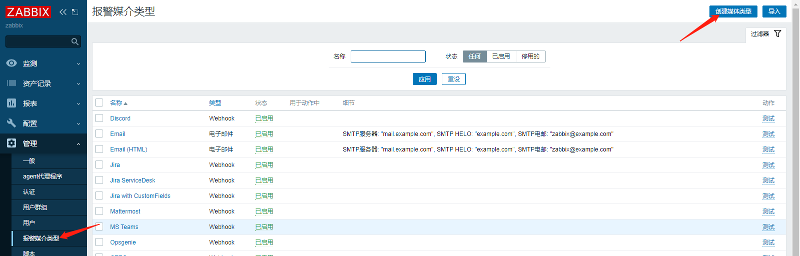Click the 报表 chart icon

12,103
